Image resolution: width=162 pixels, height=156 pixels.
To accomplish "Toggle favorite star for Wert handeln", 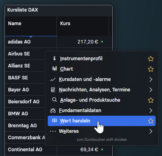I will click(151, 121).
